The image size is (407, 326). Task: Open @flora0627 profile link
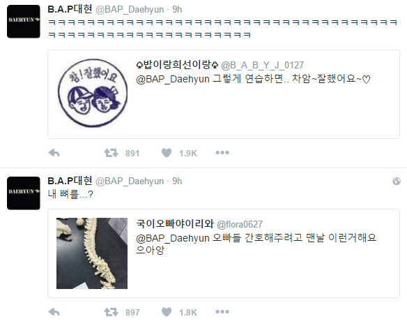(240, 224)
